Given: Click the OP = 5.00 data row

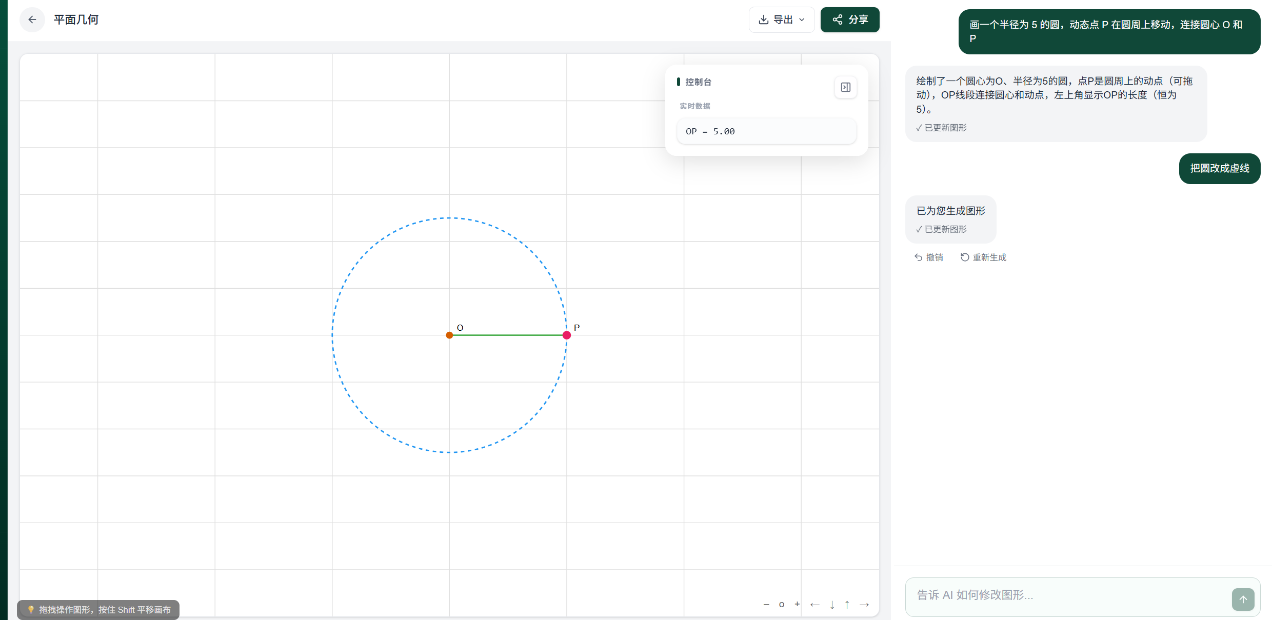Looking at the screenshot, I should click(x=766, y=131).
